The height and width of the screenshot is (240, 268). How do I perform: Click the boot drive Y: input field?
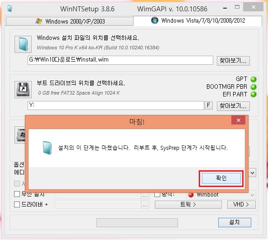(x=116, y=106)
